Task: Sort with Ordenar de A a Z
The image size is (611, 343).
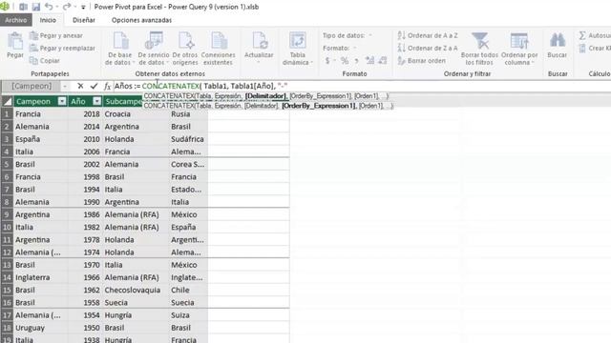Action: [428, 36]
